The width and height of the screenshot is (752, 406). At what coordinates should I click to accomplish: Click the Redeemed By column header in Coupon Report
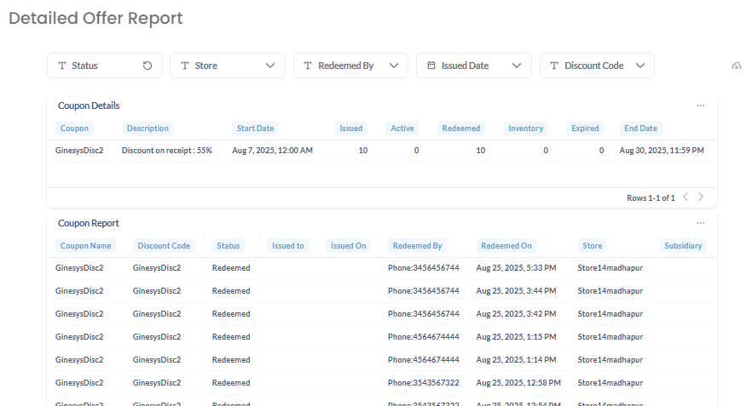(417, 246)
